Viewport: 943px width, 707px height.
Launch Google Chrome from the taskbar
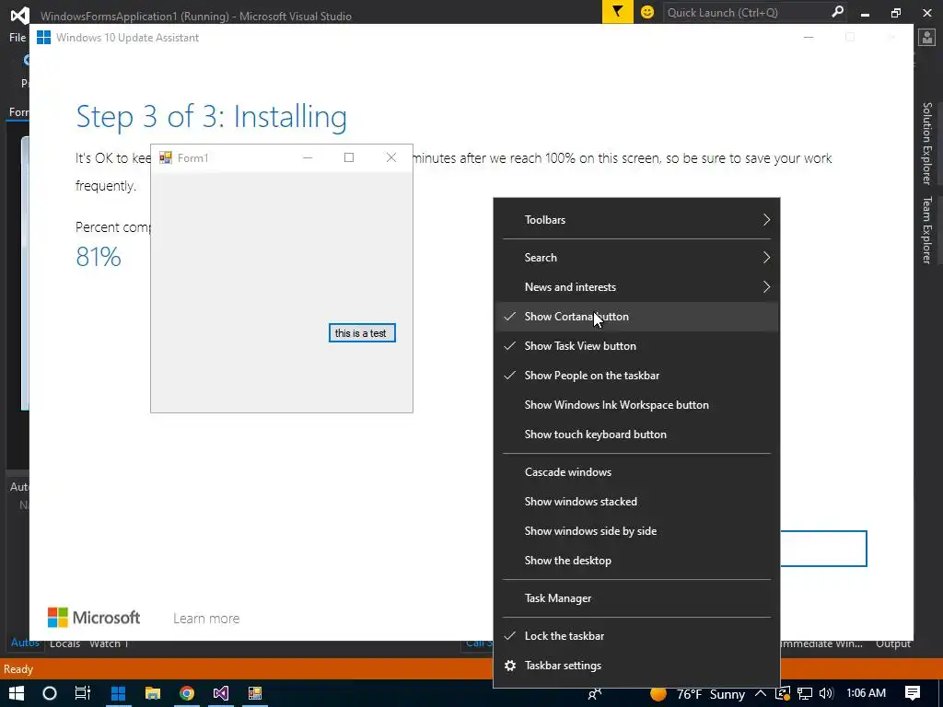[187, 693]
